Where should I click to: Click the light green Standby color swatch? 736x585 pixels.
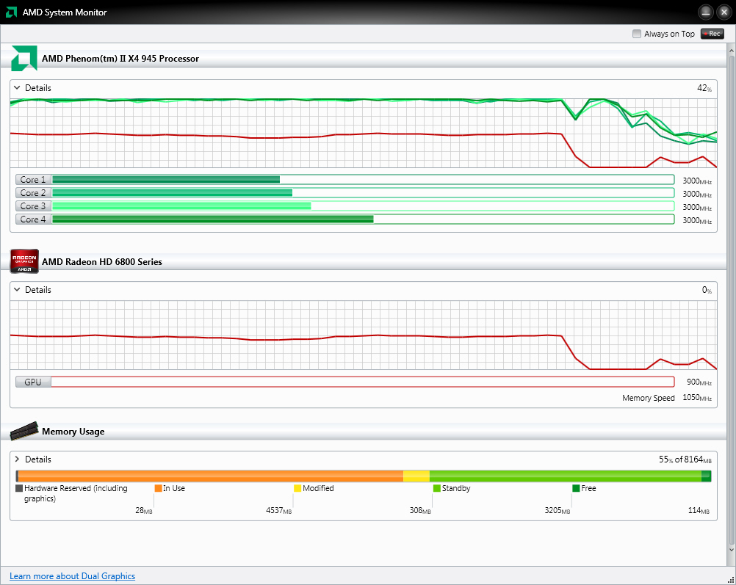pyautogui.click(x=436, y=488)
